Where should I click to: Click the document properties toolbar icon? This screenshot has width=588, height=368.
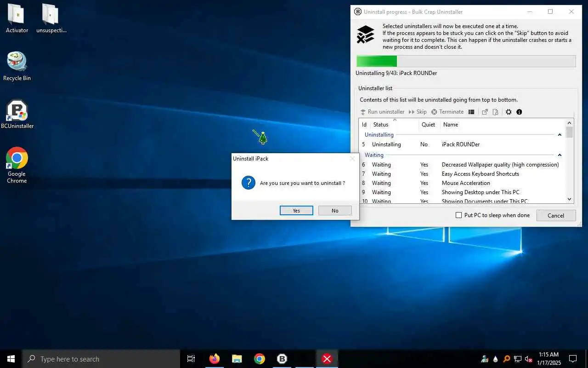pos(495,112)
